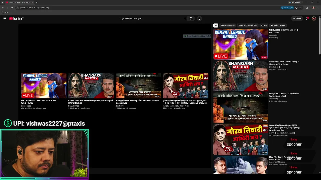This screenshot has height=180, width=321.
Task: Click channel name 'Best Of TRS हिंदी'
Action: pos(277,162)
